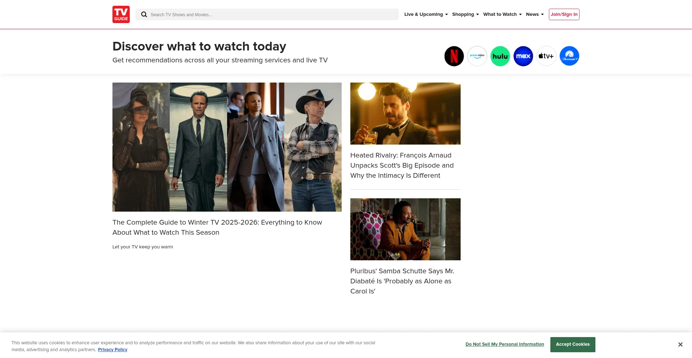Expand the Live & Upcoming menu
Image resolution: width=692 pixels, height=358 pixels.
[426, 14]
